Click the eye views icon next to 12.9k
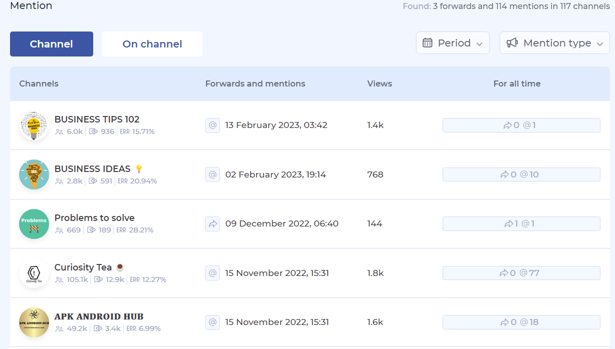This screenshot has width=615, height=349. click(x=98, y=279)
